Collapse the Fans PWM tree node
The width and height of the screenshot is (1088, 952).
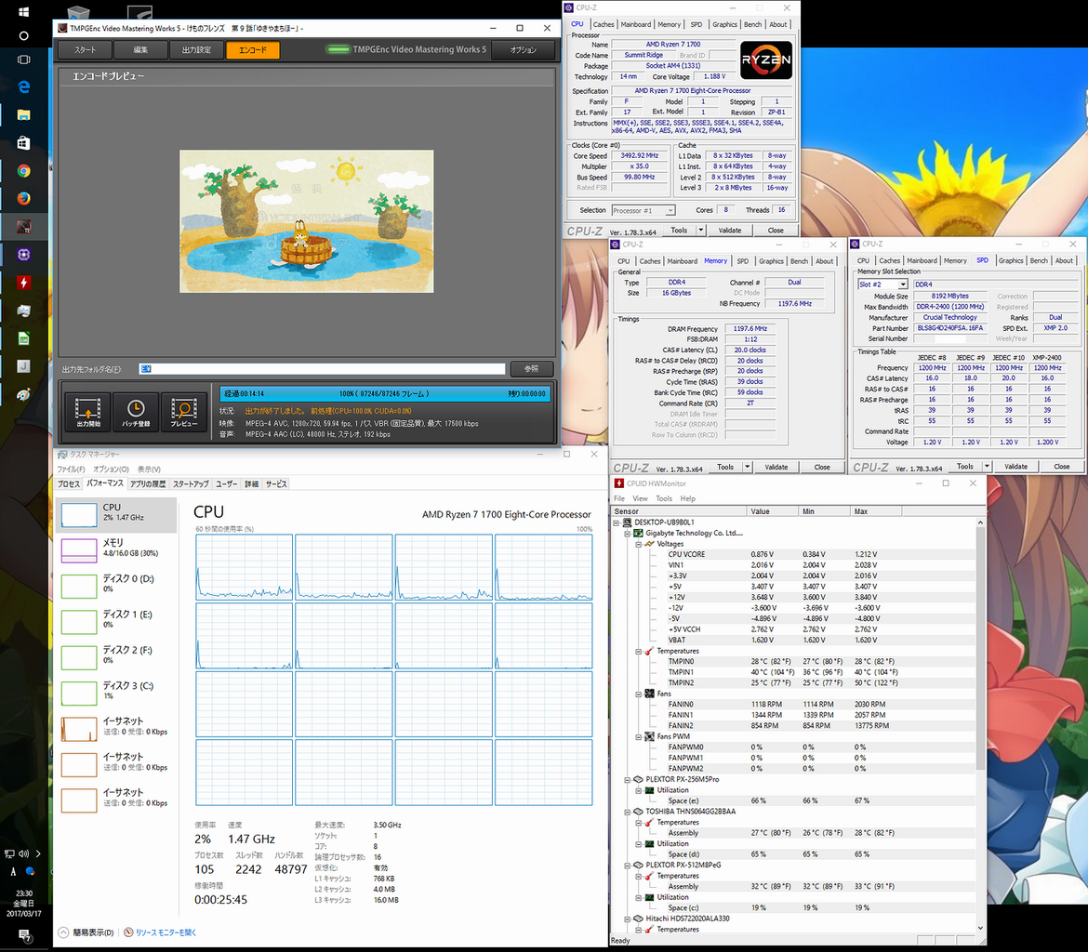[639, 736]
